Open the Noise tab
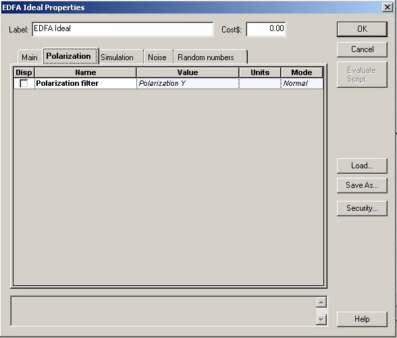397x338 pixels. tap(157, 57)
